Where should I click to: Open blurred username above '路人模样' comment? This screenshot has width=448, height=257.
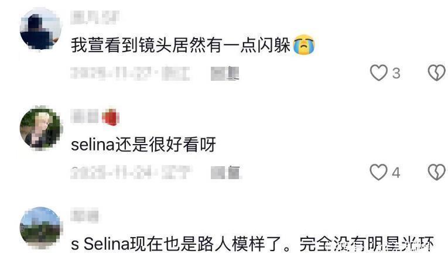pos(84,215)
